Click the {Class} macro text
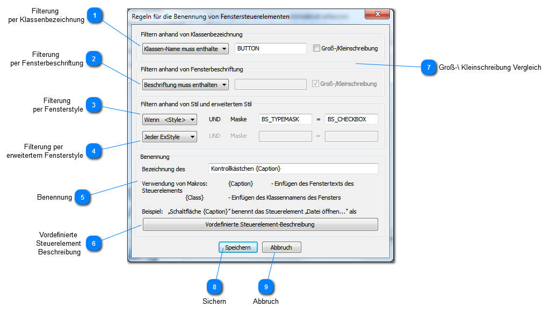The height and width of the screenshot is (314, 550). (x=194, y=198)
